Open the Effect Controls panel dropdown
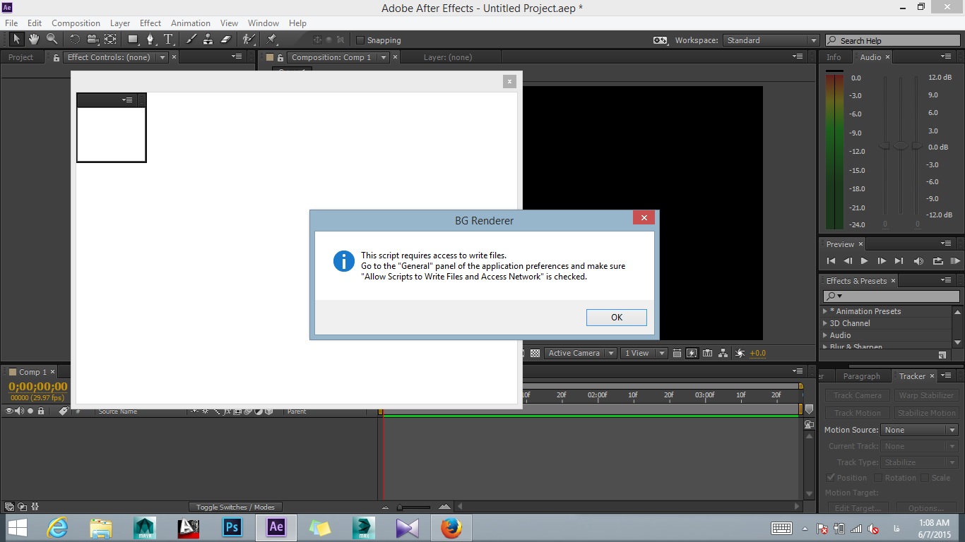The height and width of the screenshot is (542, 965). tap(162, 57)
